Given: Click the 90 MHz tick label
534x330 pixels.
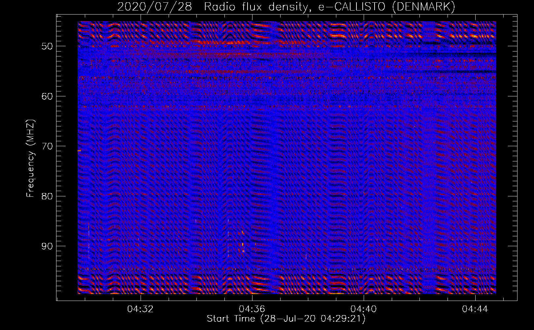Looking at the screenshot, I should tap(47, 246).
